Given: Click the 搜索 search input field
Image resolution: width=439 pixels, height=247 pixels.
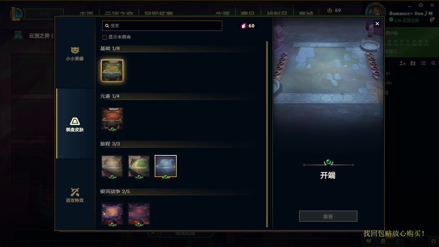Looking at the screenshot, I should pos(162,26).
